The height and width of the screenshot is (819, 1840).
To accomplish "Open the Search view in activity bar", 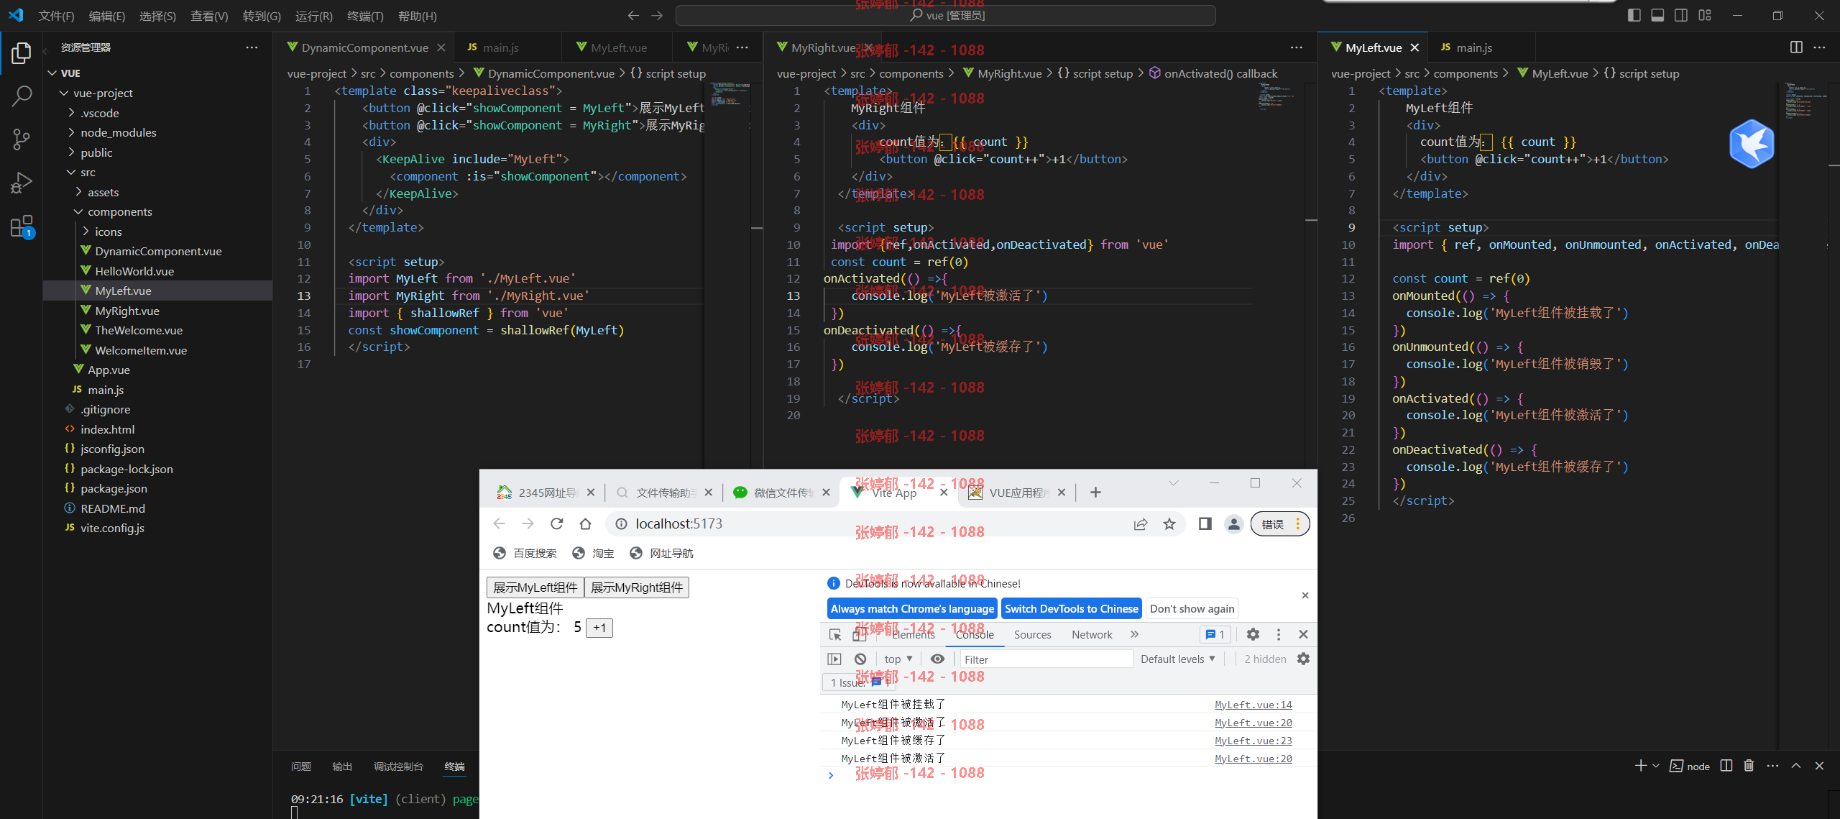I will pos(22,96).
